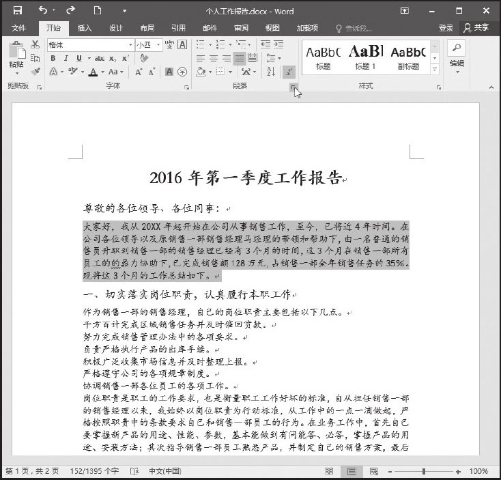Screen dimensions: 501x480
Task: Switch to the 引用 tab
Action: tap(178, 28)
